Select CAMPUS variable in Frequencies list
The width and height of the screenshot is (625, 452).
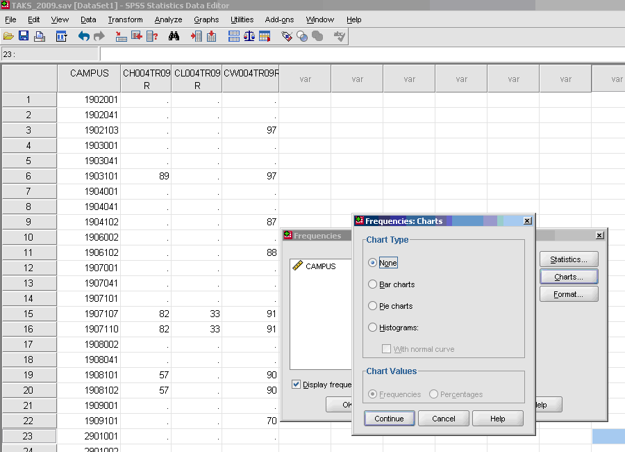tap(320, 266)
